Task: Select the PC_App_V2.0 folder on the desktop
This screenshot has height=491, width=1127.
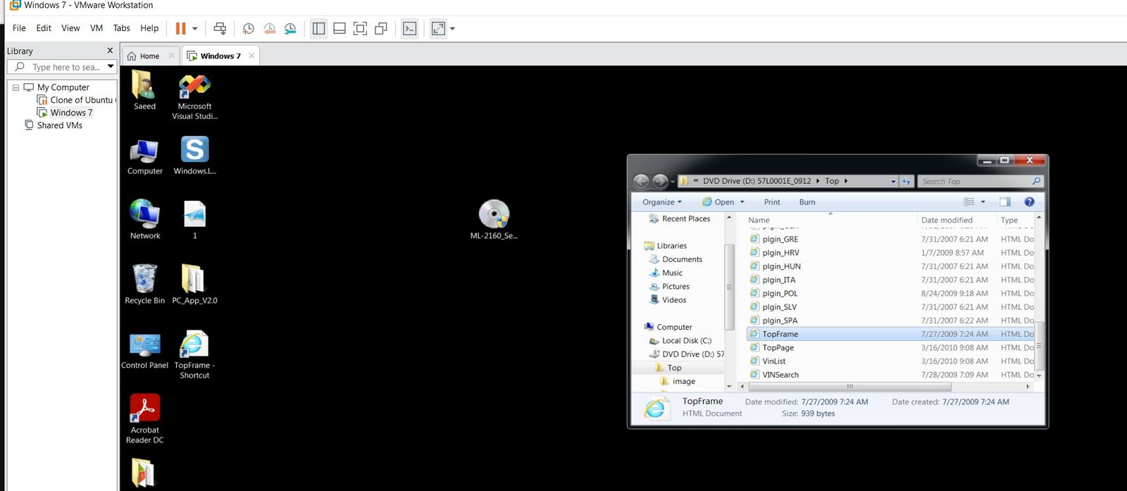Action: [194, 285]
